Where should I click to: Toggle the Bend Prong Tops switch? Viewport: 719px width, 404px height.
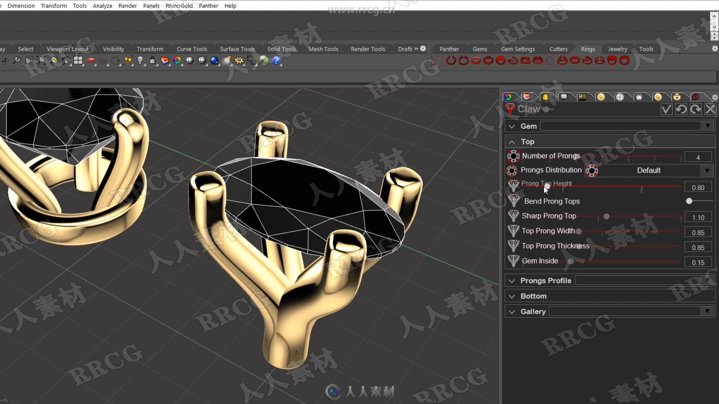(689, 200)
